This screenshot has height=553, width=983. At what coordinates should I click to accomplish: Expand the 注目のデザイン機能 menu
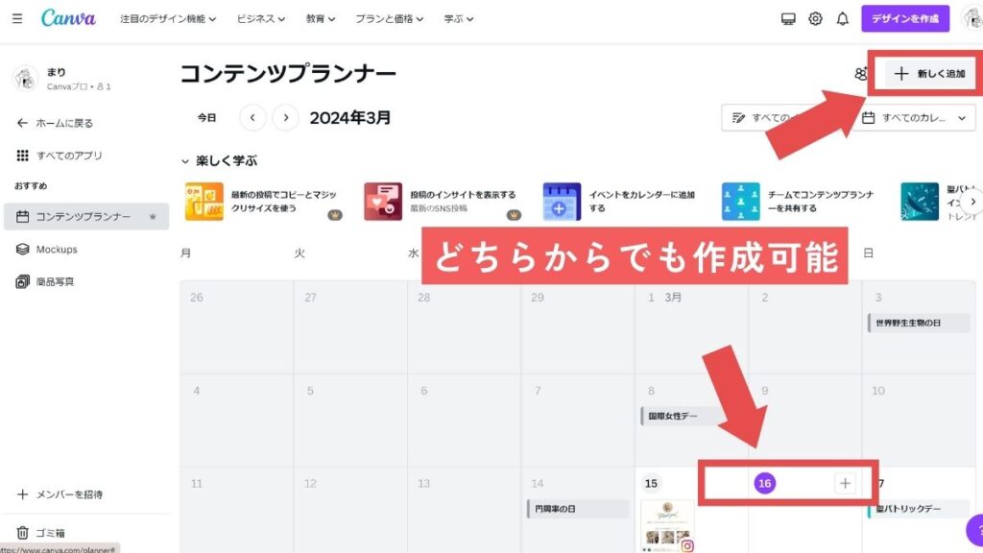168,19
